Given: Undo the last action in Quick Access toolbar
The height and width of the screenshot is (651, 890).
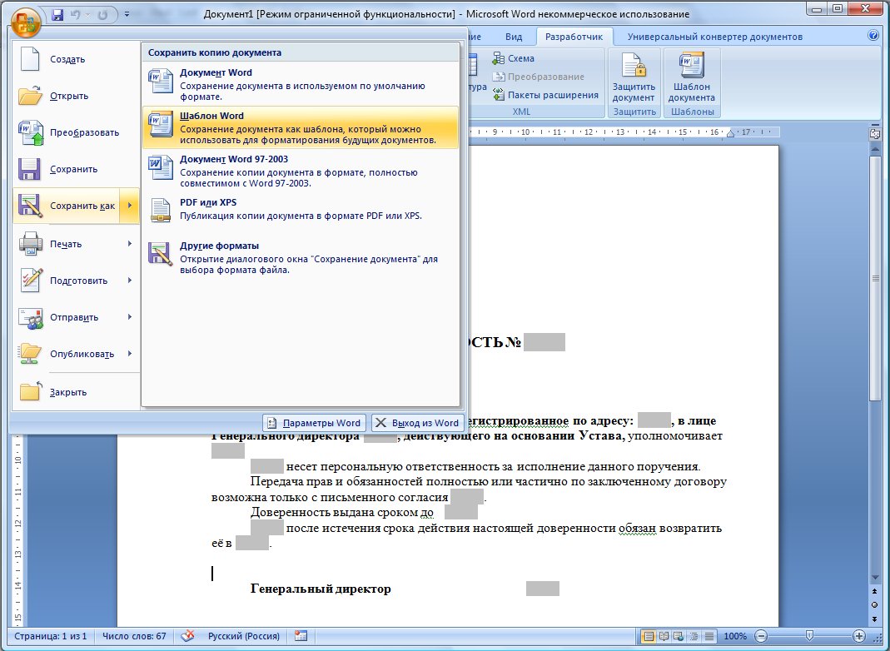Looking at the screenshot, I should 75,15.
